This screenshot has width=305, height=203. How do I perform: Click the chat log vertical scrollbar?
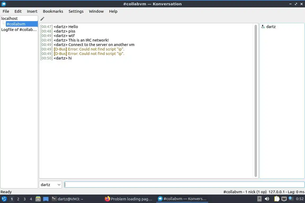pos(255,101)
